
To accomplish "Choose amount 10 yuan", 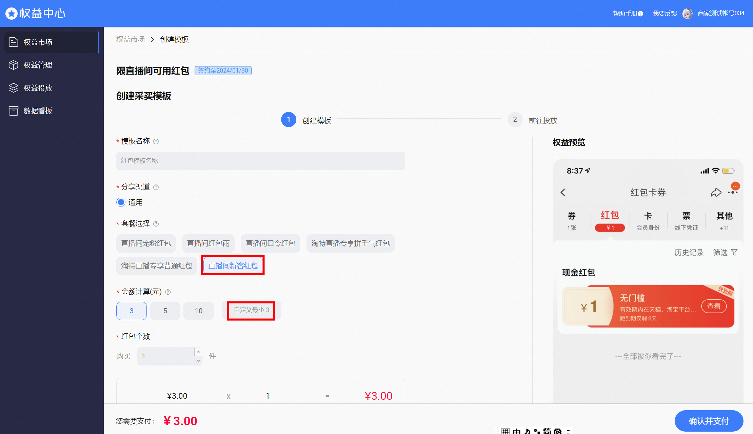I will click(x=199, y=311).
